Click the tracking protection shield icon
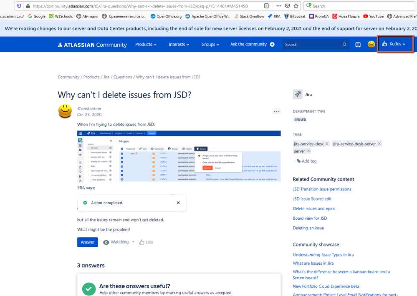This screenshot has width=417, height=296. pyautogui.click(x=19, y=6)
